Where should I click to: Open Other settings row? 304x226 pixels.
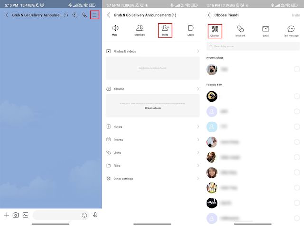[x=152, y=179]
